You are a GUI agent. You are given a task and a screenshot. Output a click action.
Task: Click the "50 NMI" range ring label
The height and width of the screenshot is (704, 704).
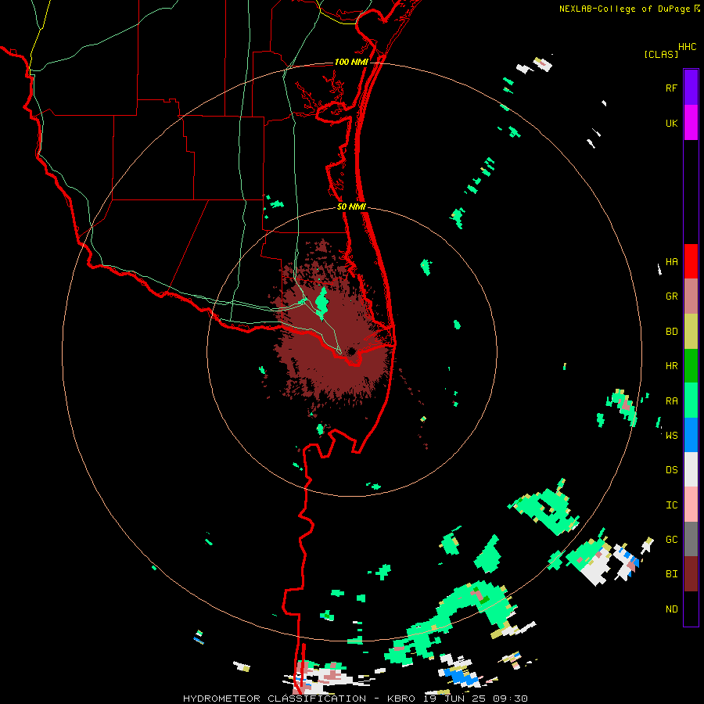351,207
